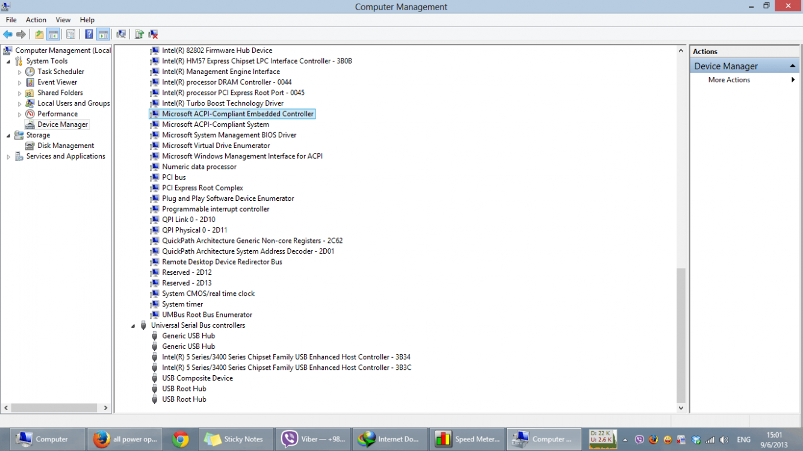Click the blue Help question-mark icon

(89, 34)
